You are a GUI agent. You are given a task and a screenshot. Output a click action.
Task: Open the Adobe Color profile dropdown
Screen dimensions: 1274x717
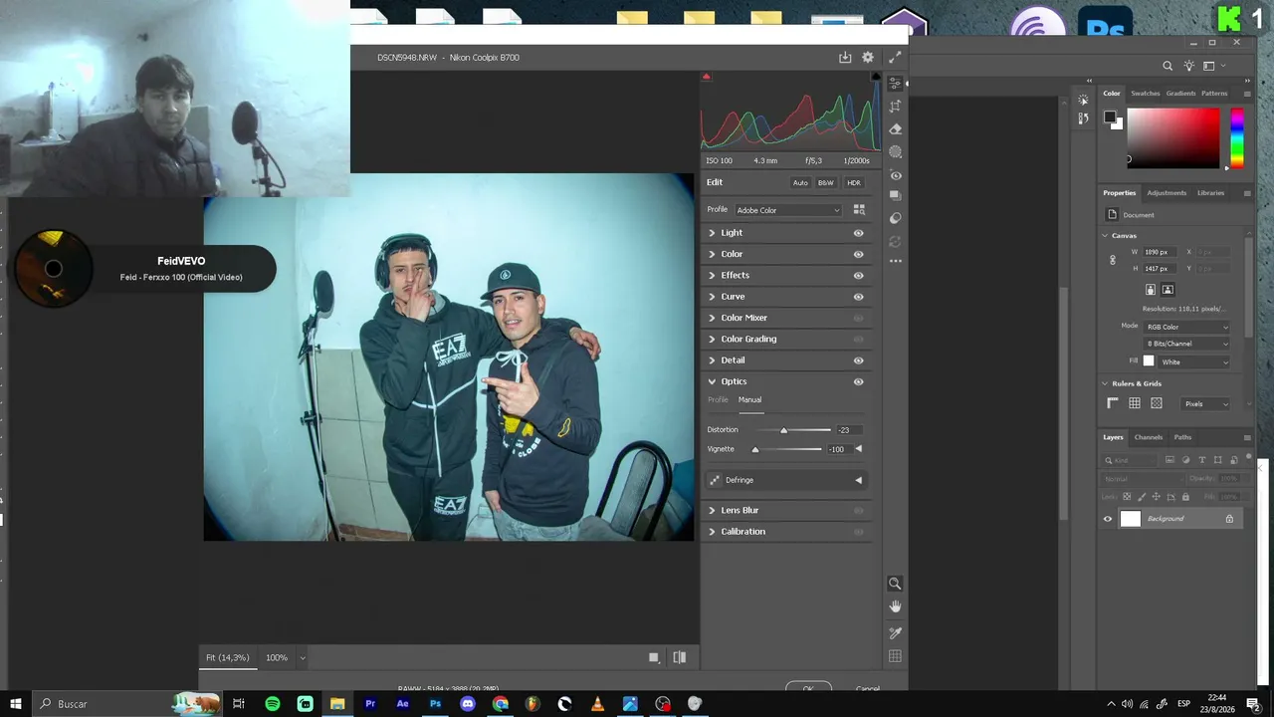click(788, 210)
